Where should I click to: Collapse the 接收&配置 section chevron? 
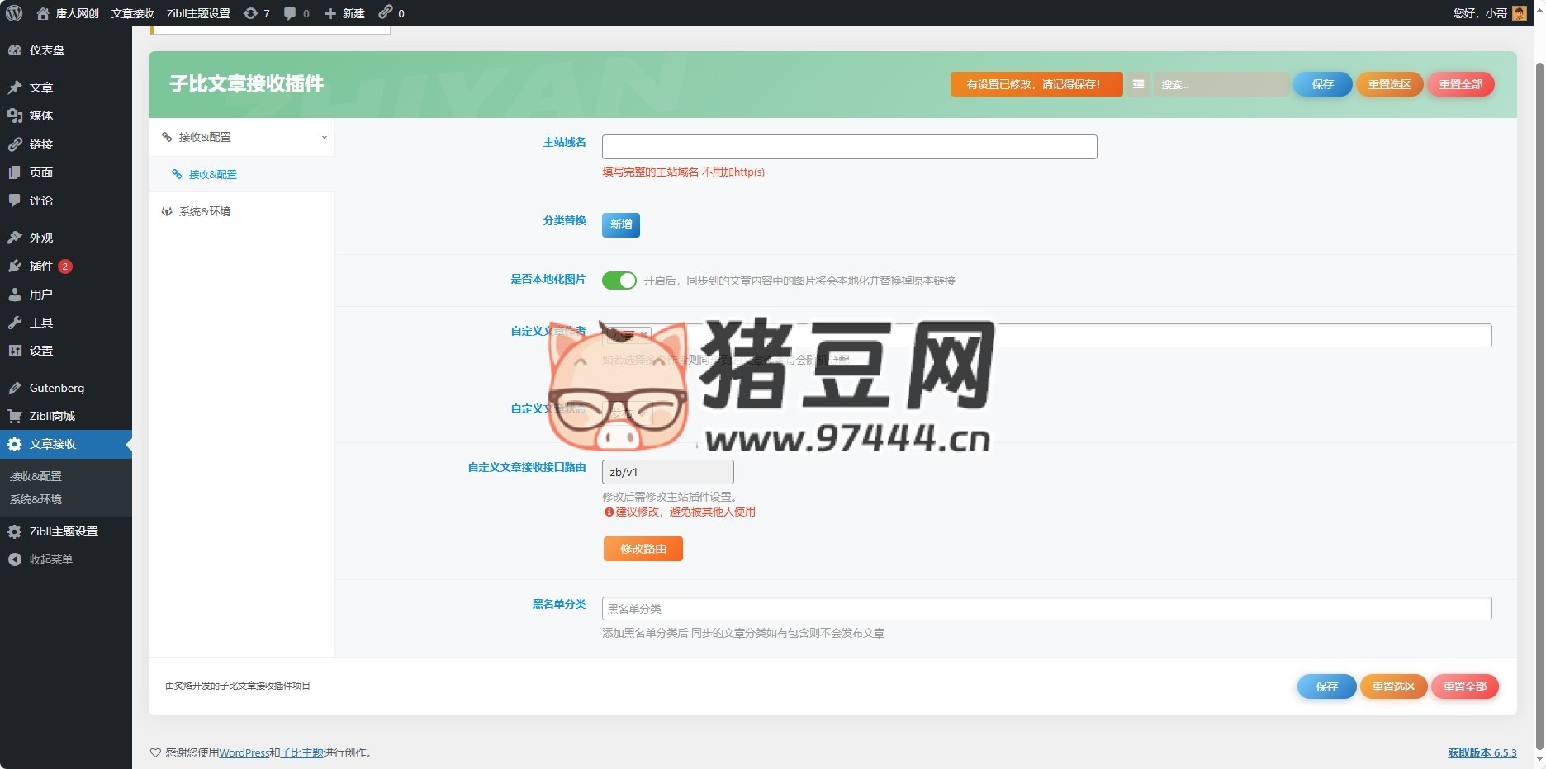point(324,138)
